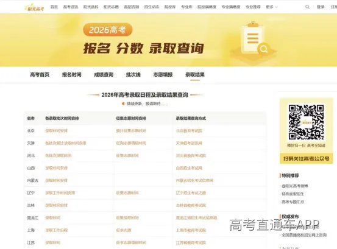This screenshot has height=249, width=337.
Task: Open 院校库 in the top navigation
Action: click(170, 7)
